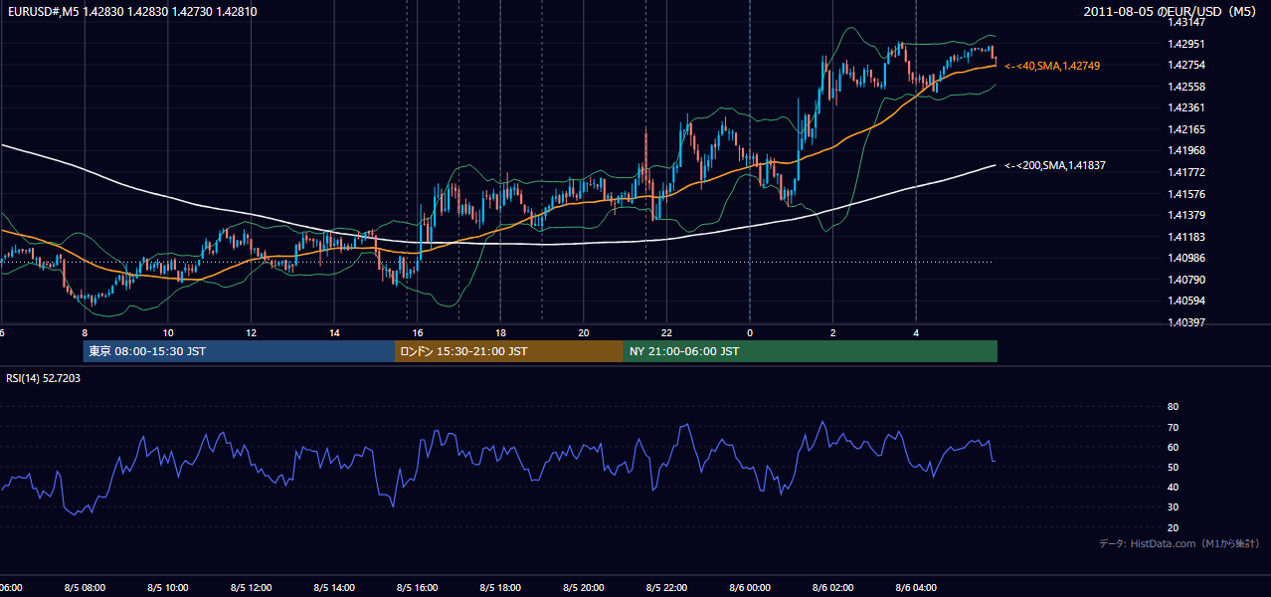
Task: Click price axis value 1.40790
Action: [x=1185, y=280]
